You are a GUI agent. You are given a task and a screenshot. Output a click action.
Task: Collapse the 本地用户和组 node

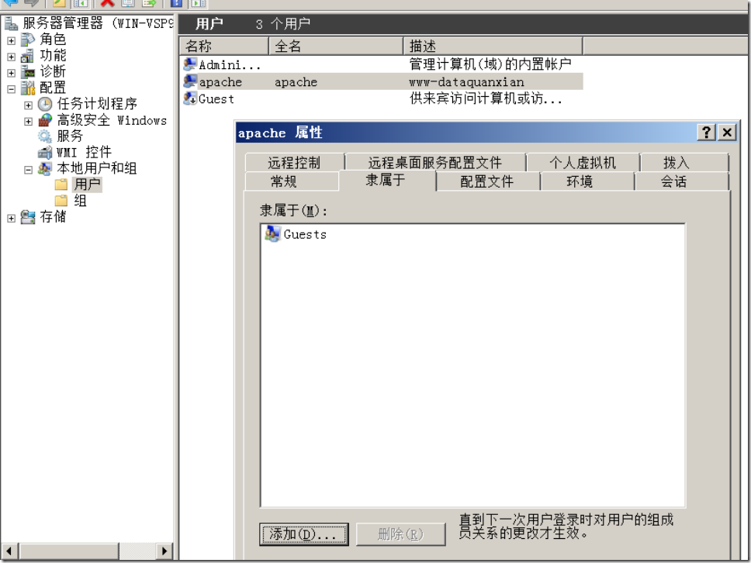coord(28,170)
